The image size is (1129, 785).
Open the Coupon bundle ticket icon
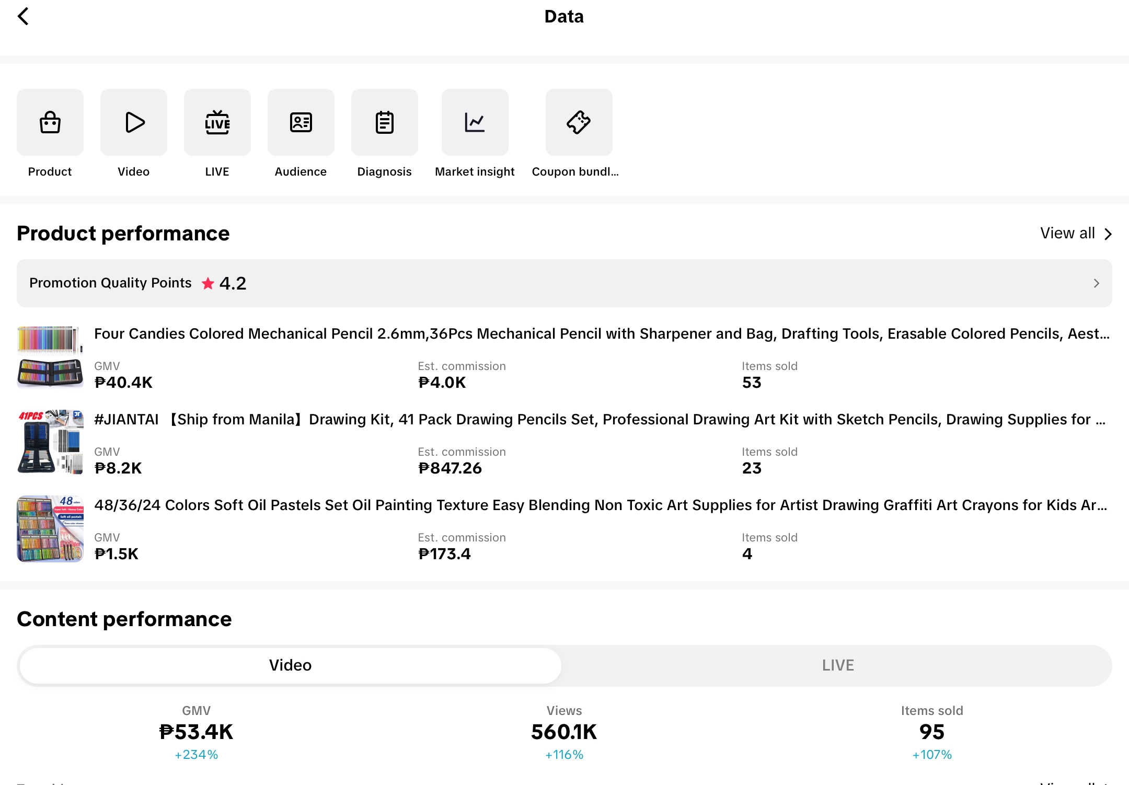[x=579, y=122]
